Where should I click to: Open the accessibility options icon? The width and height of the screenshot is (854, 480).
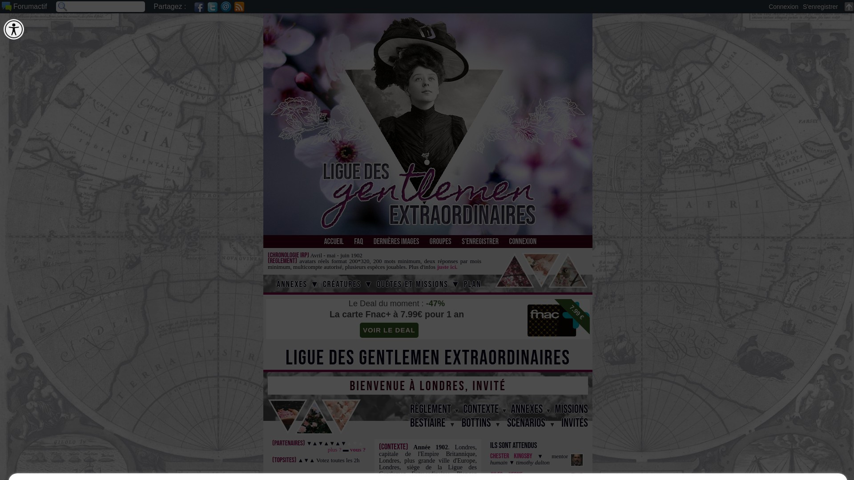point(14,29)
